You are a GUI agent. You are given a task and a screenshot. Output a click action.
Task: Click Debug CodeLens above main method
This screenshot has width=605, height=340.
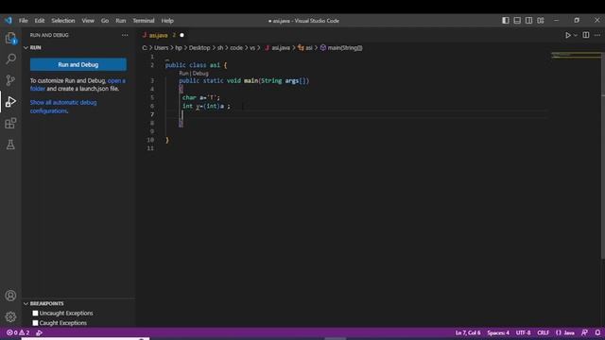(200, 74)
